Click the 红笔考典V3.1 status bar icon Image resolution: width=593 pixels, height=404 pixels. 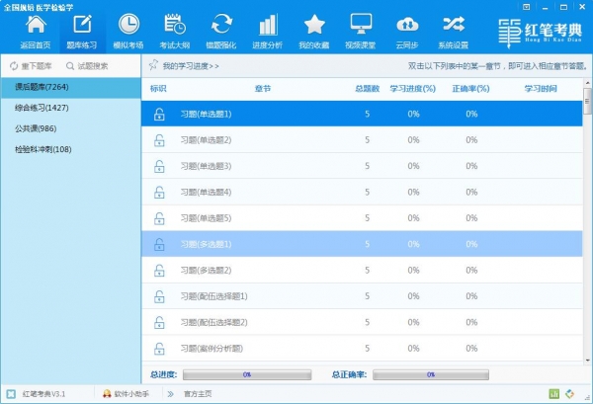coord(11,394)
